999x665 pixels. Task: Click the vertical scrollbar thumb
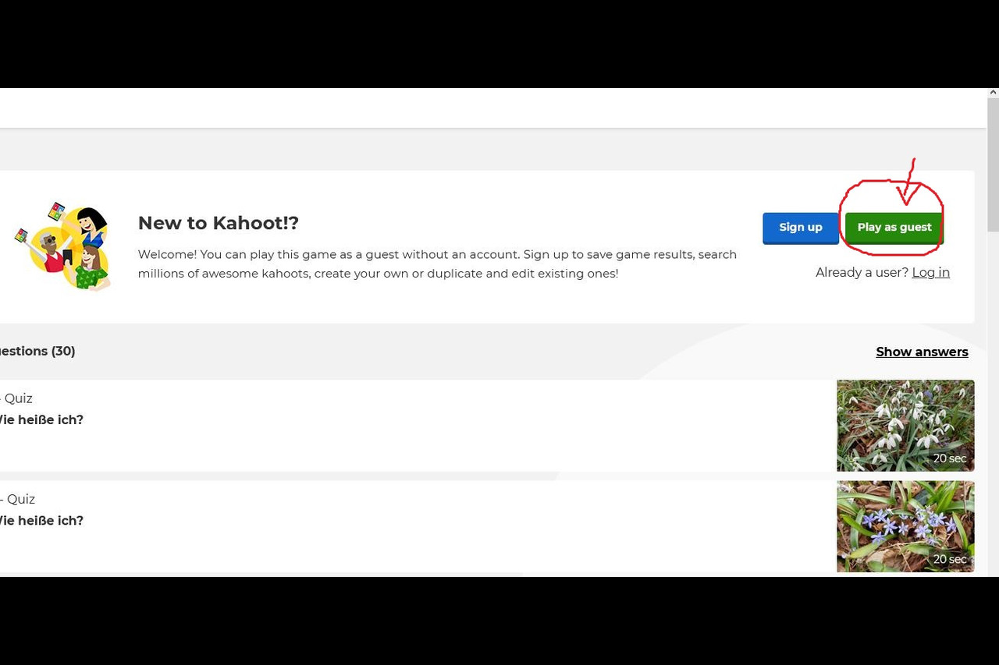[x=993, y=165]
